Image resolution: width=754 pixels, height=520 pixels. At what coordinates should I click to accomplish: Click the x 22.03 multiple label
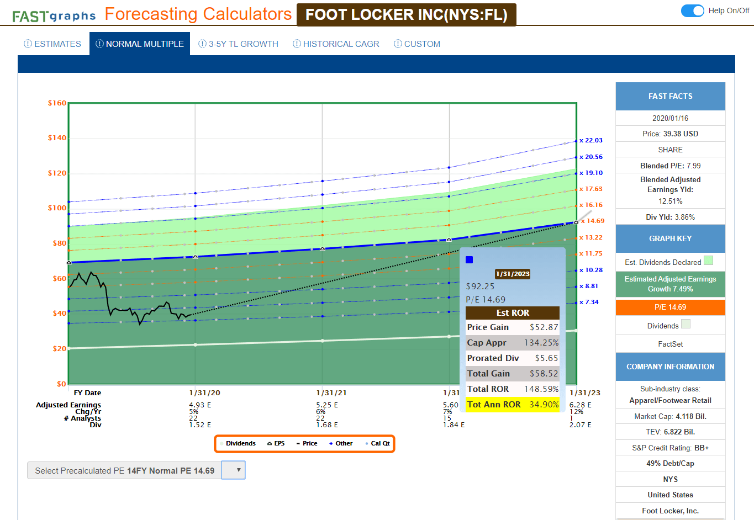coord(591,140)
